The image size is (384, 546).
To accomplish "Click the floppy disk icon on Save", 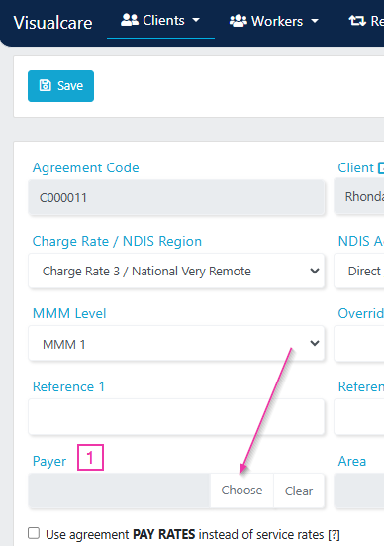I will 46,85.
